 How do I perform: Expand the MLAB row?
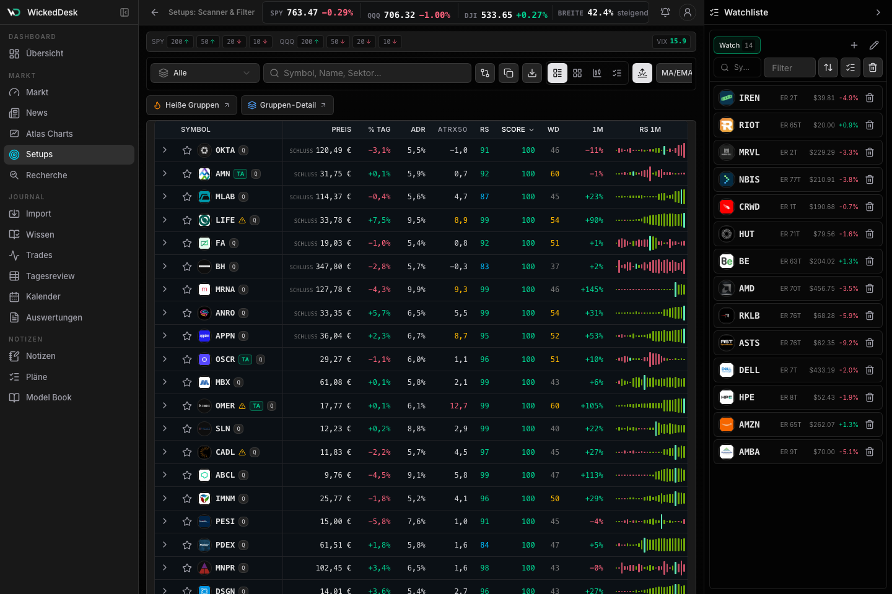point(165,197)
